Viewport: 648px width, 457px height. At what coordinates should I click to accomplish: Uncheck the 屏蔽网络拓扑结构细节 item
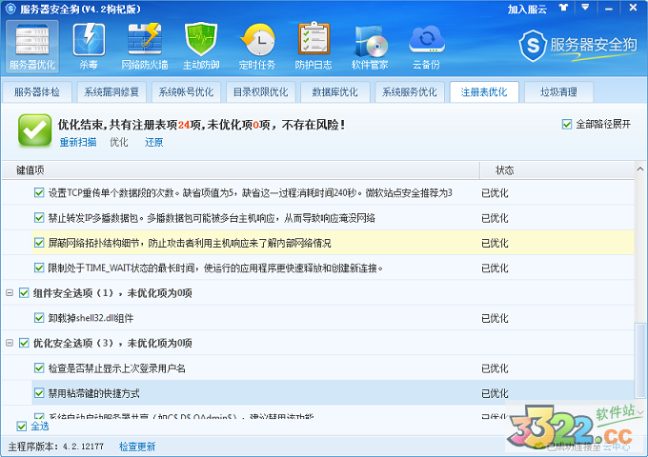(39, 243)
